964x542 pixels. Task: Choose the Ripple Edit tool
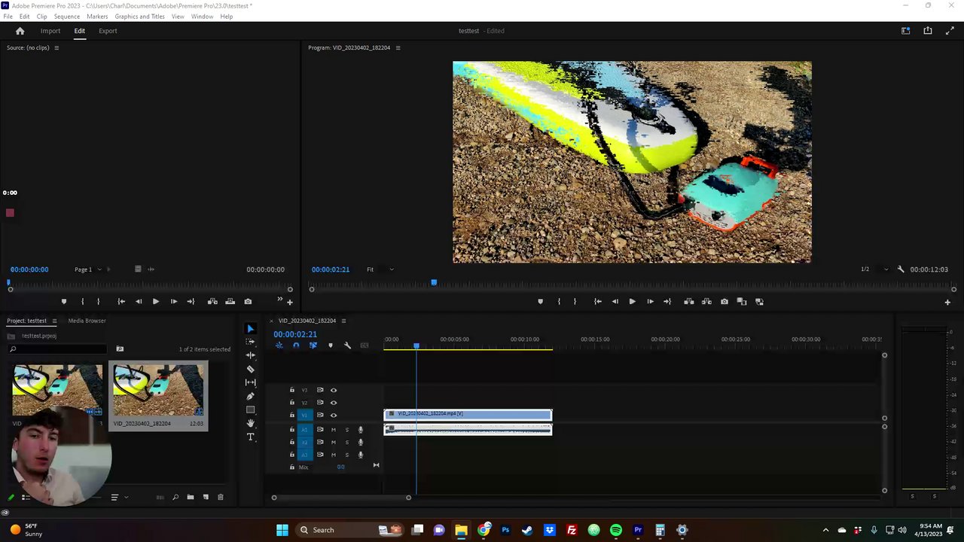tap(251, 355)
